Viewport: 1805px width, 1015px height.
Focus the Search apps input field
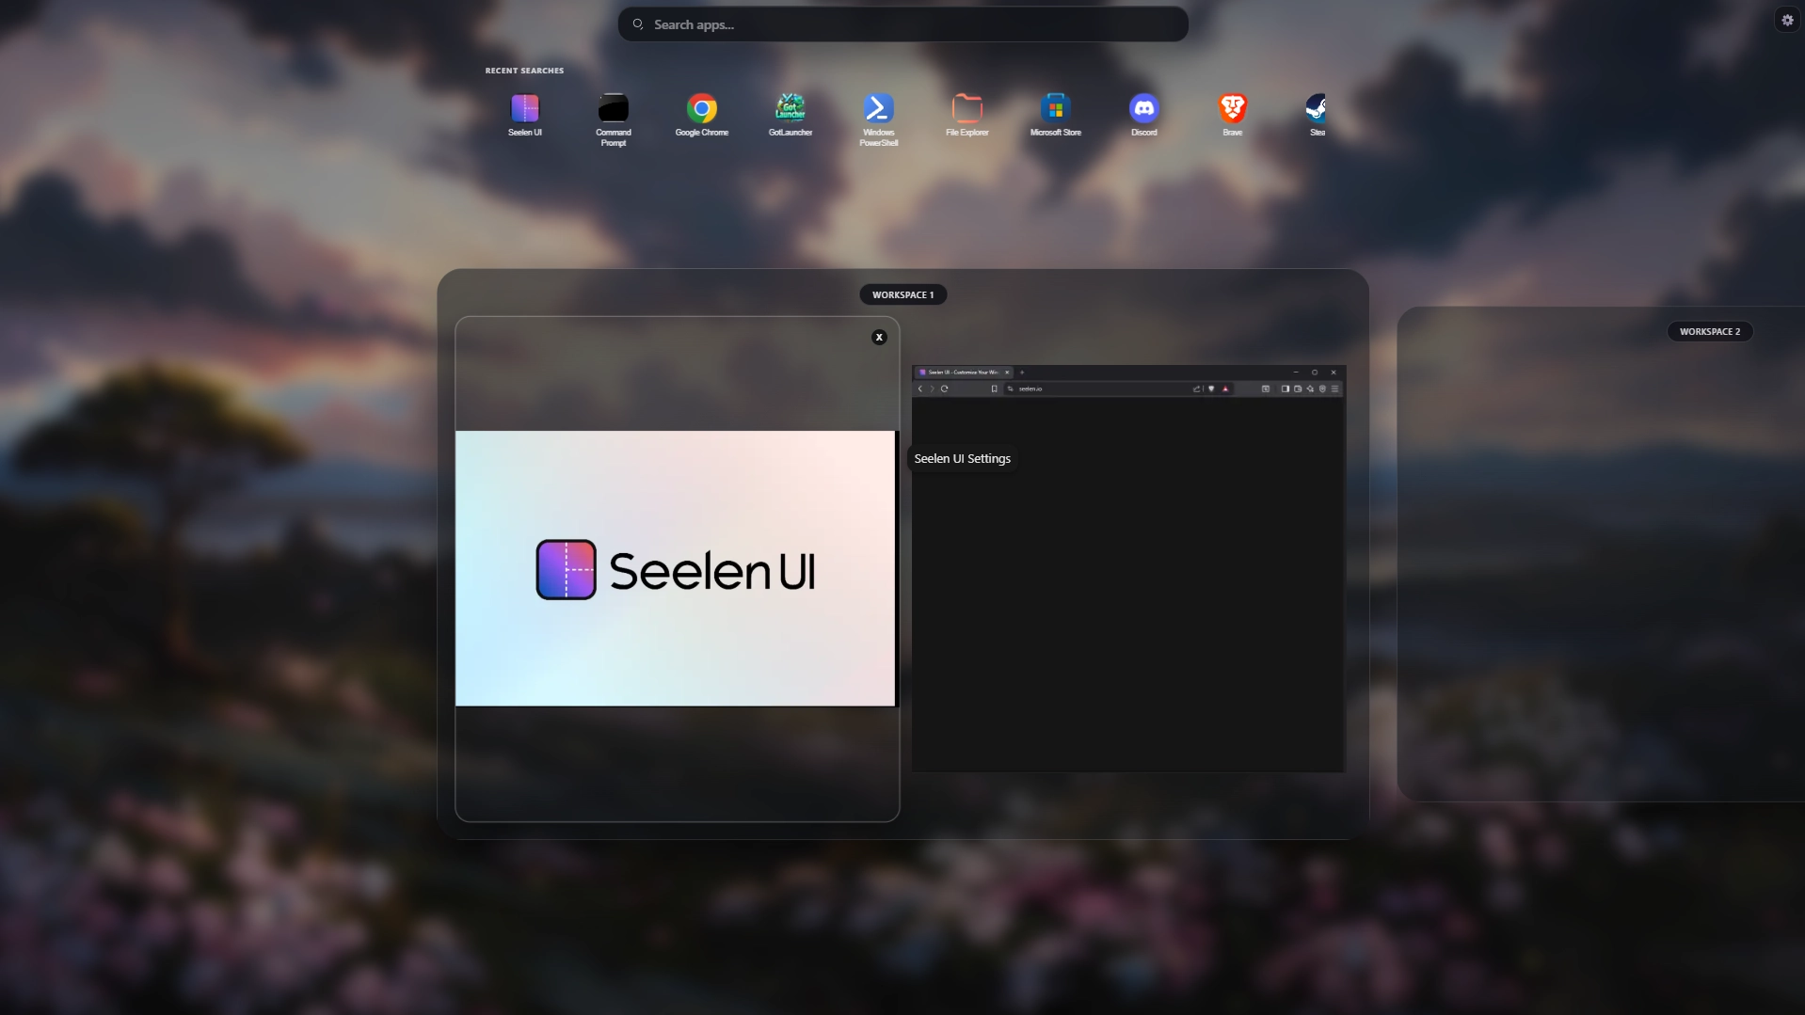point(902,24)
